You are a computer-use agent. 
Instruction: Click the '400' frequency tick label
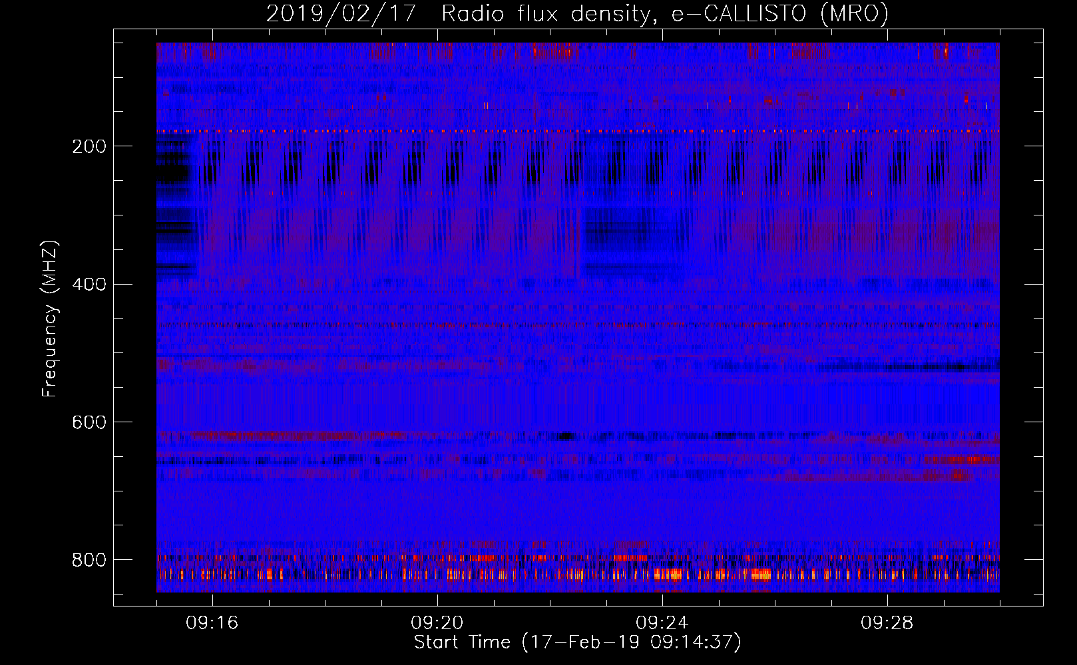click(89, 285)
